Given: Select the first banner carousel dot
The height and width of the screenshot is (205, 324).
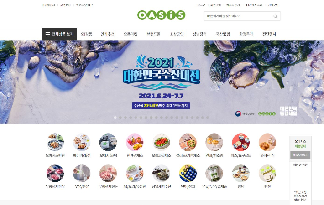Looking at the screenshot, I should click(115, 118).
